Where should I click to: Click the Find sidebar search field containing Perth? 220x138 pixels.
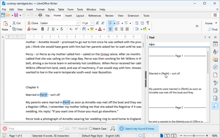[x=179, y=45]
